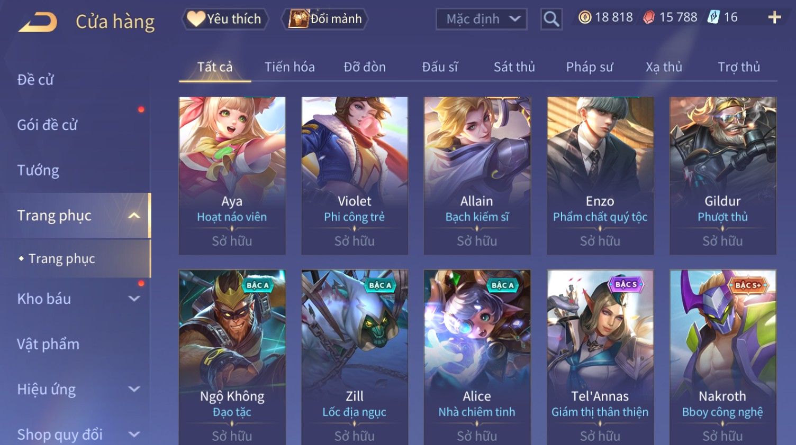The width and height of the screenshot is (796, 445).
Task: Tap the back arrow icon
Action: tap(38, 22)
